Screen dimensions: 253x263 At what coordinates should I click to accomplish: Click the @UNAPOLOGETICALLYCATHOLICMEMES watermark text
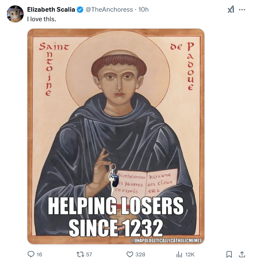(166, 241)
